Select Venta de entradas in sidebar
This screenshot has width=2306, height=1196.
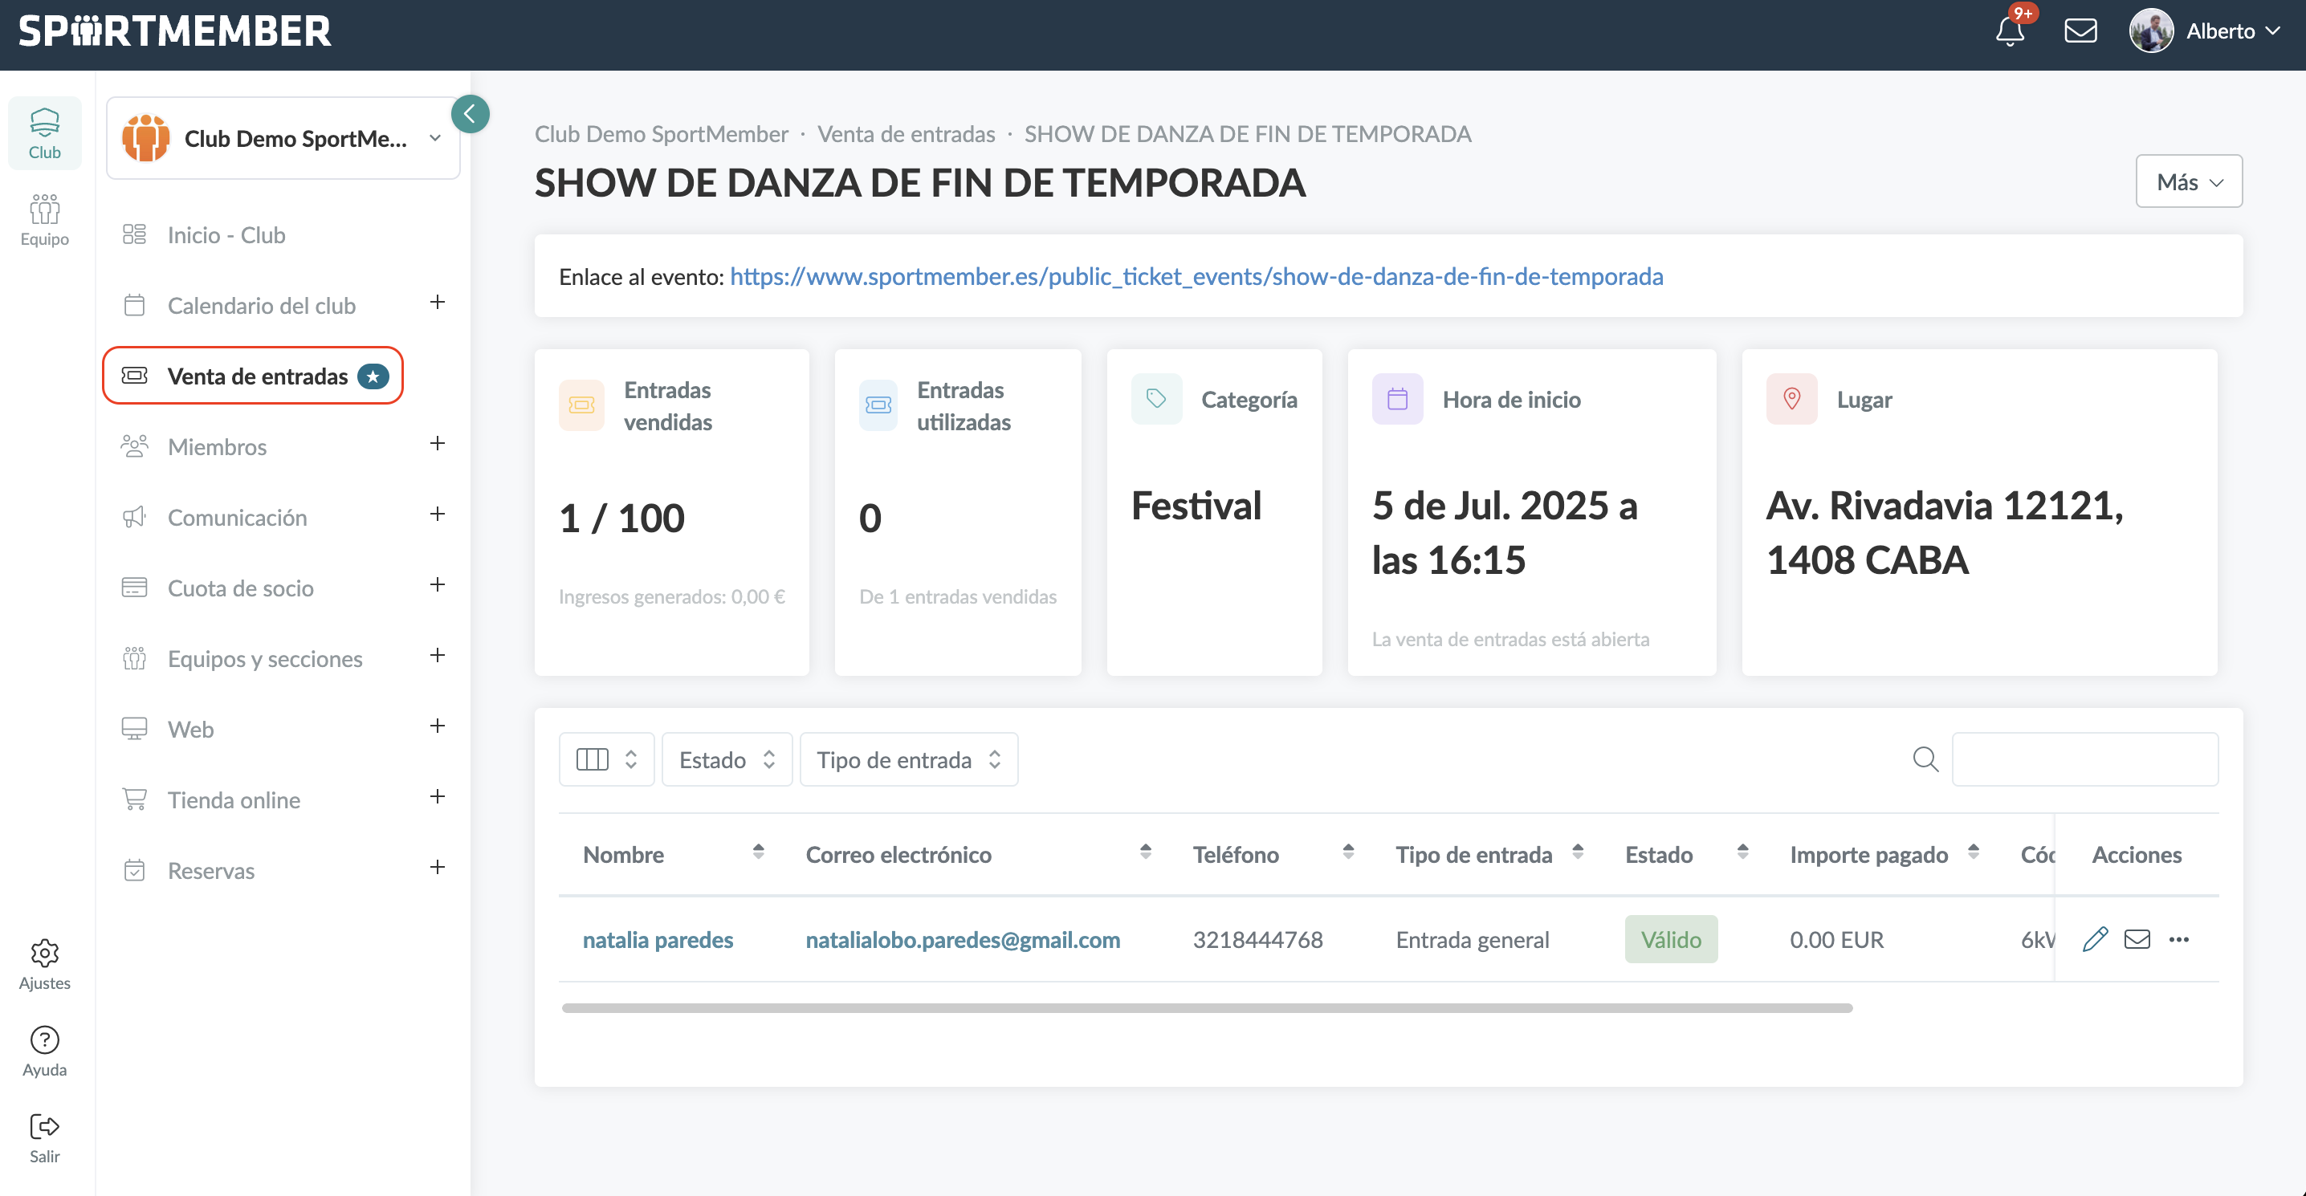(257, 376)
